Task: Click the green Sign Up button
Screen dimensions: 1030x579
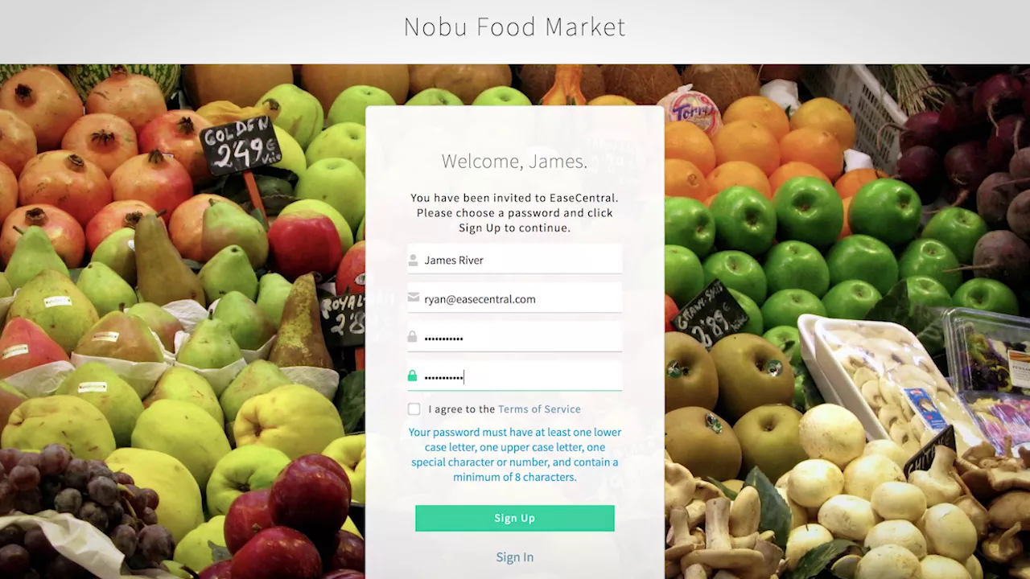Action: pos(515,518)
